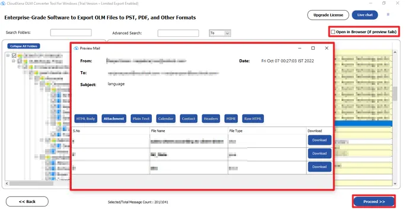The image size is (405, 216).
Task: Switch to the HTML Body tab
Action: click(86, 119)
